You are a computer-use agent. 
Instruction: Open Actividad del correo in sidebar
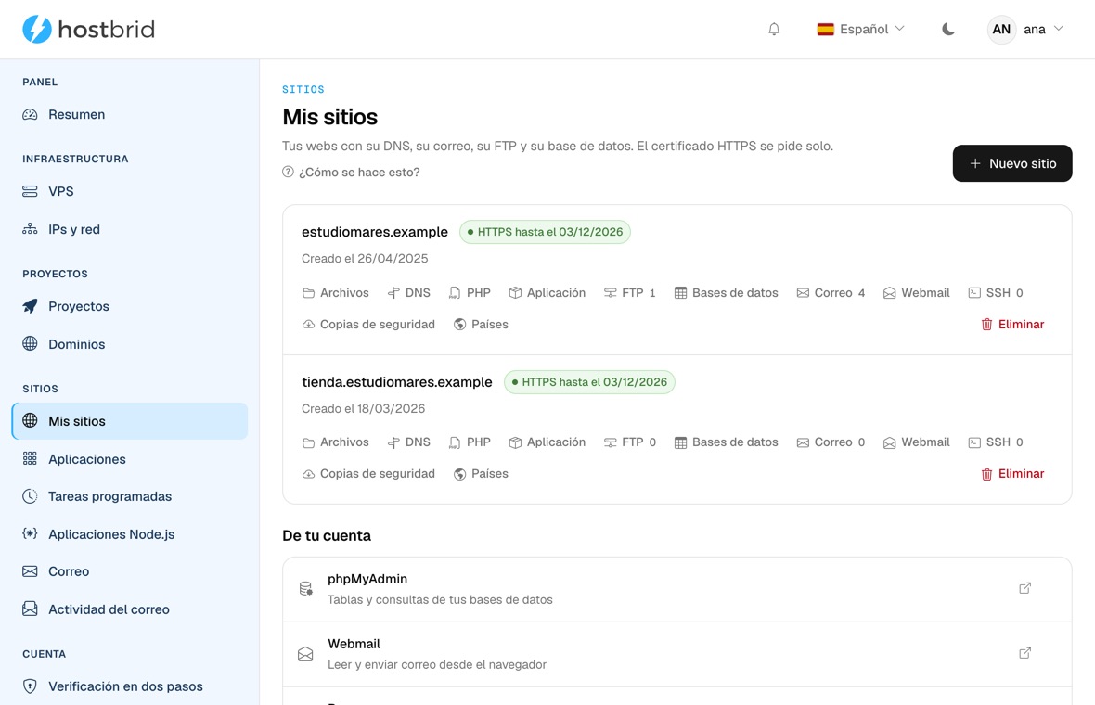pos(130,609)
